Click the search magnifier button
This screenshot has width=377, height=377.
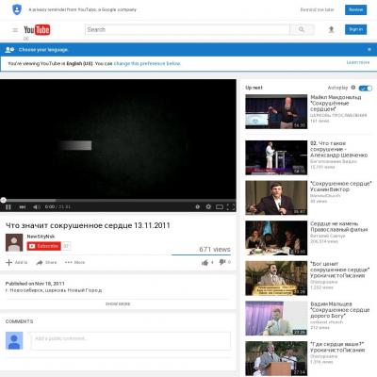[302, 29]
